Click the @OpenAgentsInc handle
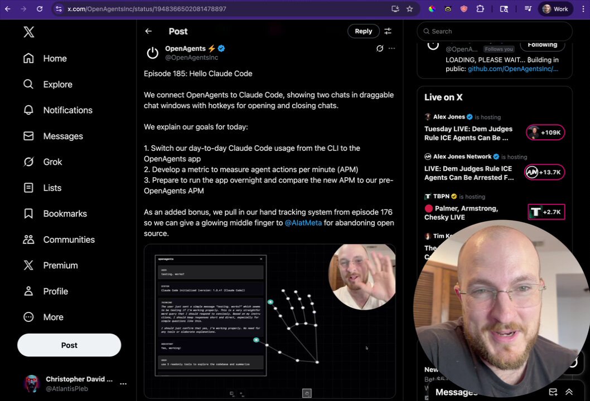This screenshot has width=590, height=401. (x=191, y=57)
